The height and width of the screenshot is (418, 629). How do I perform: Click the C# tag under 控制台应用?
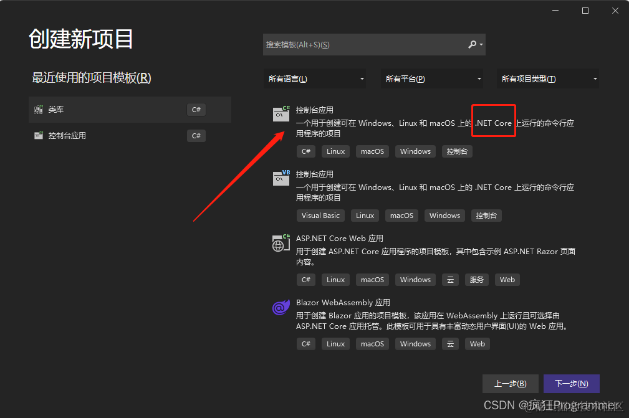point(305,151)
